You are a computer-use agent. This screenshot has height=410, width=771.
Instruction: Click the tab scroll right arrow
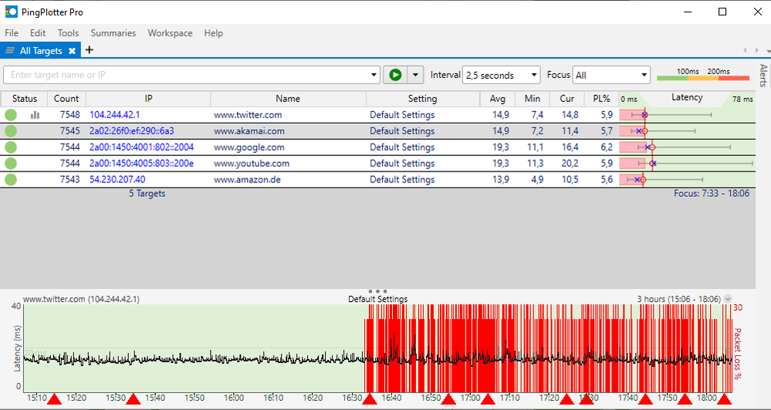[757, 50]
